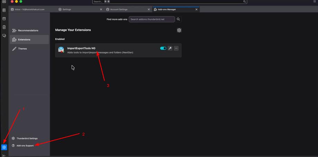Click the Extensions puzzle piece icon
The width and height of the screenshot is (318, 157).
(x=14, y=39)
